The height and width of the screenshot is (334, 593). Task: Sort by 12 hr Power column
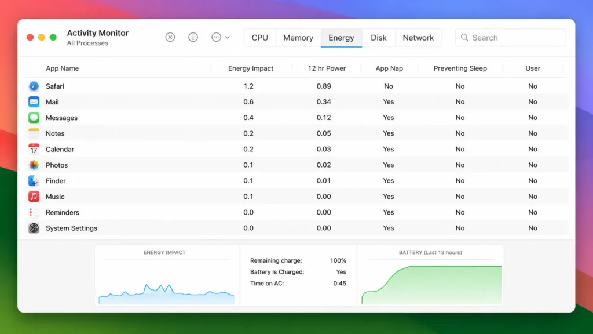coord(327,68)
